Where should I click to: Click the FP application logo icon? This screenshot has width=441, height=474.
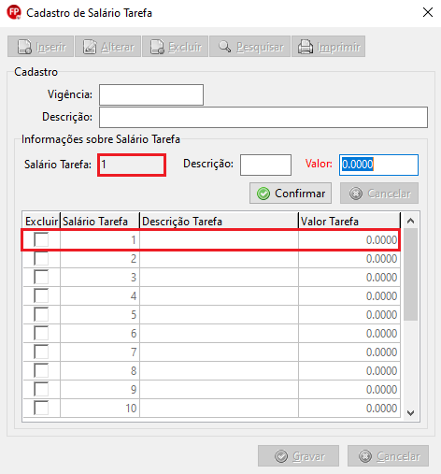pos(14,12)
